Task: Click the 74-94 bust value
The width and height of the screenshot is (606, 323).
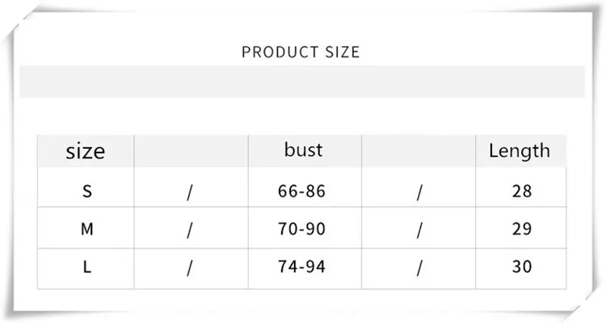Action: point(301,266)
